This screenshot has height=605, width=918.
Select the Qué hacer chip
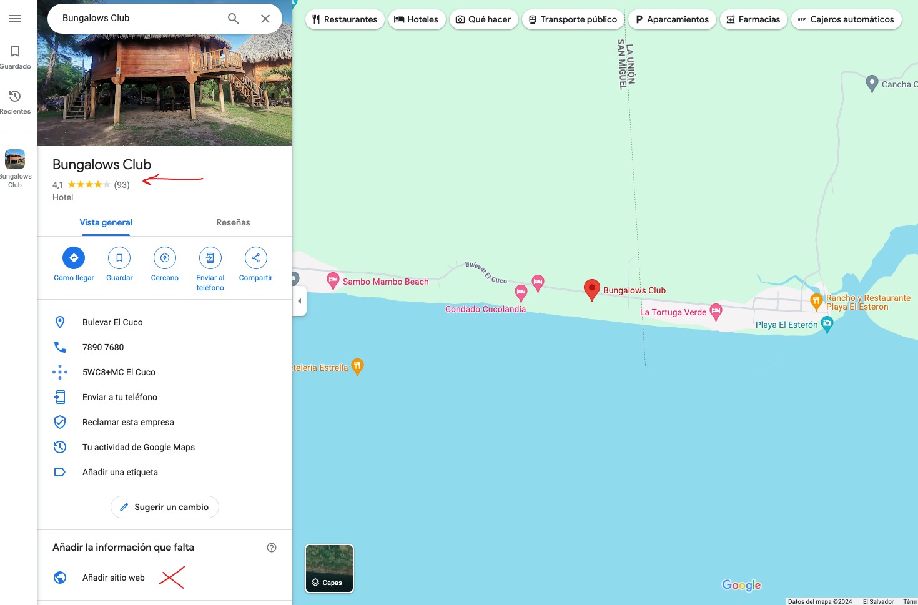(x=484, y=19)
